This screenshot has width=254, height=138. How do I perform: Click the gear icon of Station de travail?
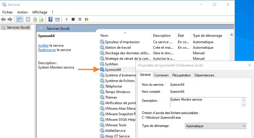point(102,47)
